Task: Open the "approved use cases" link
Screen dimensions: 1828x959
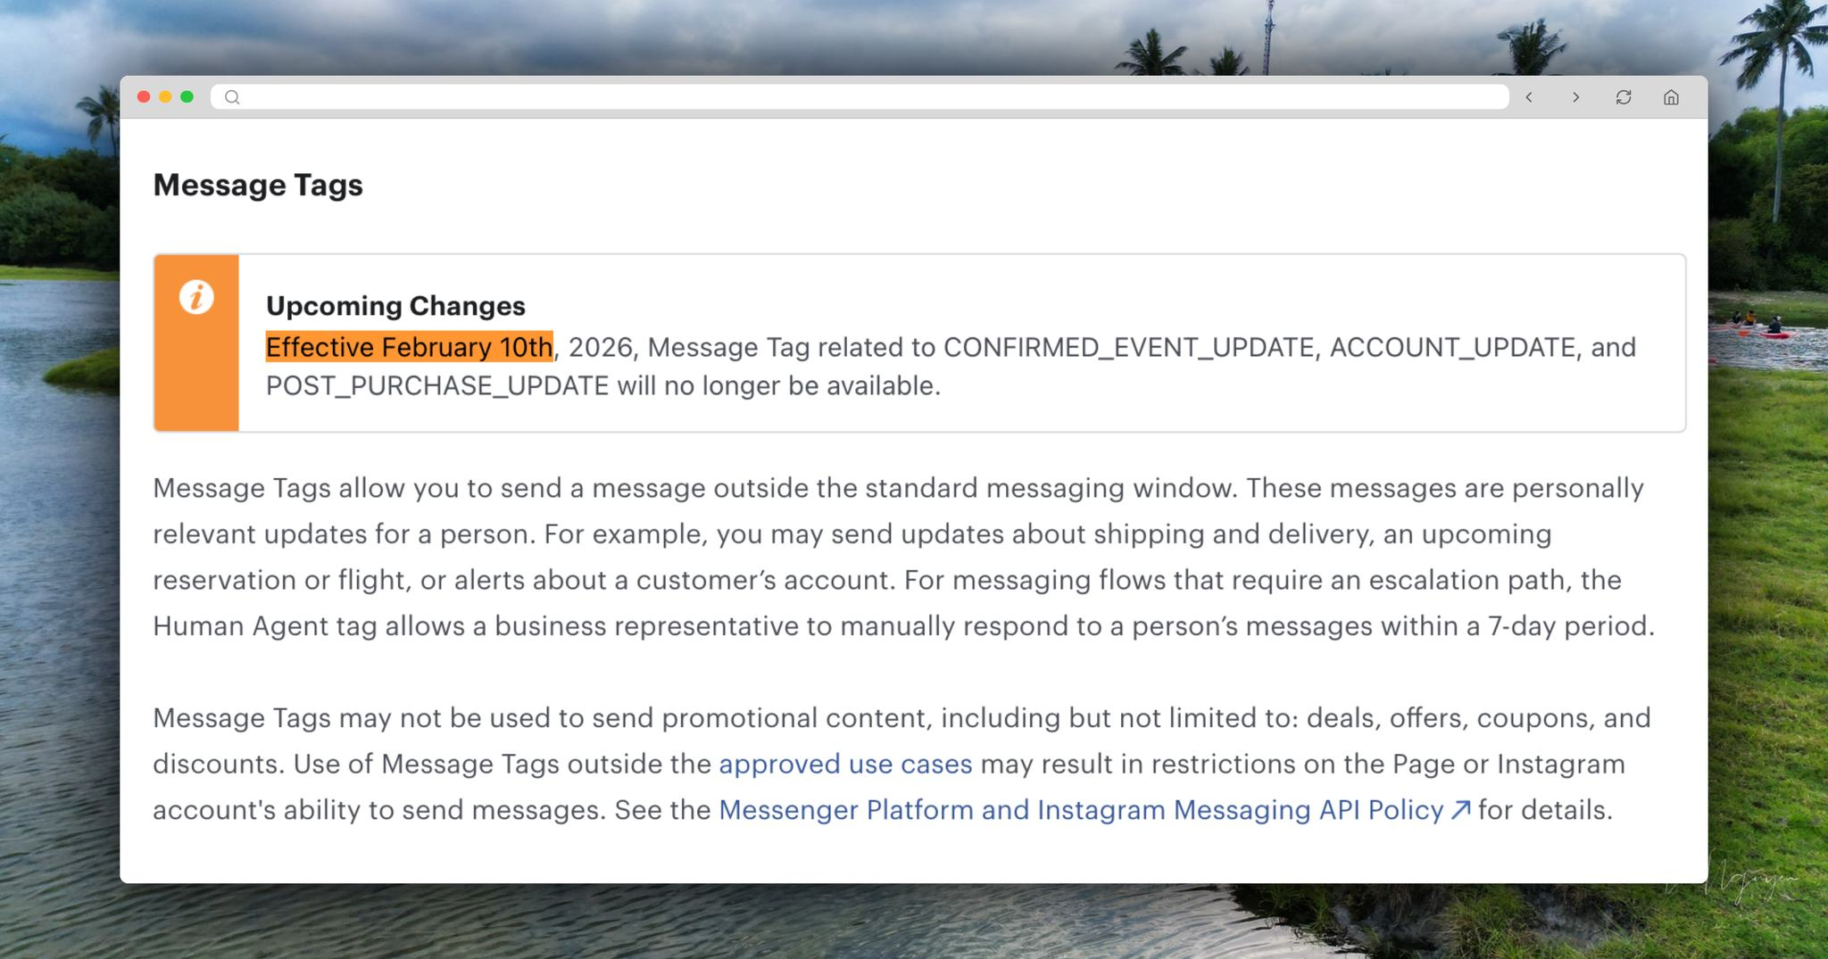Action: coord(844,765)
